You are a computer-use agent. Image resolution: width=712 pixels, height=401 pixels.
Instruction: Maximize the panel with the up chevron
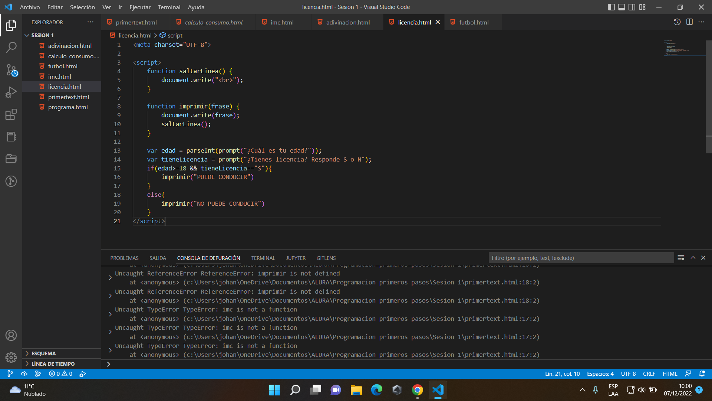click(693, 258)
